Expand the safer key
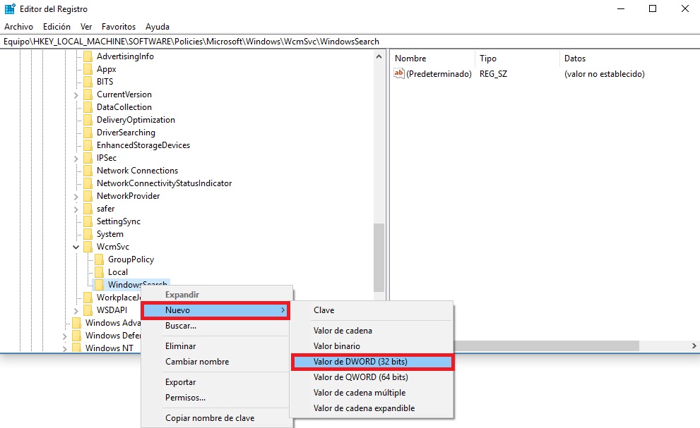The width and height of the screenshot is (700, 428). (76, 209)
